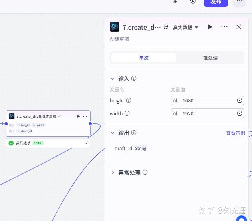Viewport: 252px width, 221px height.
Task: Click info icon next to 输出
Action: click(x=134, y=133)
